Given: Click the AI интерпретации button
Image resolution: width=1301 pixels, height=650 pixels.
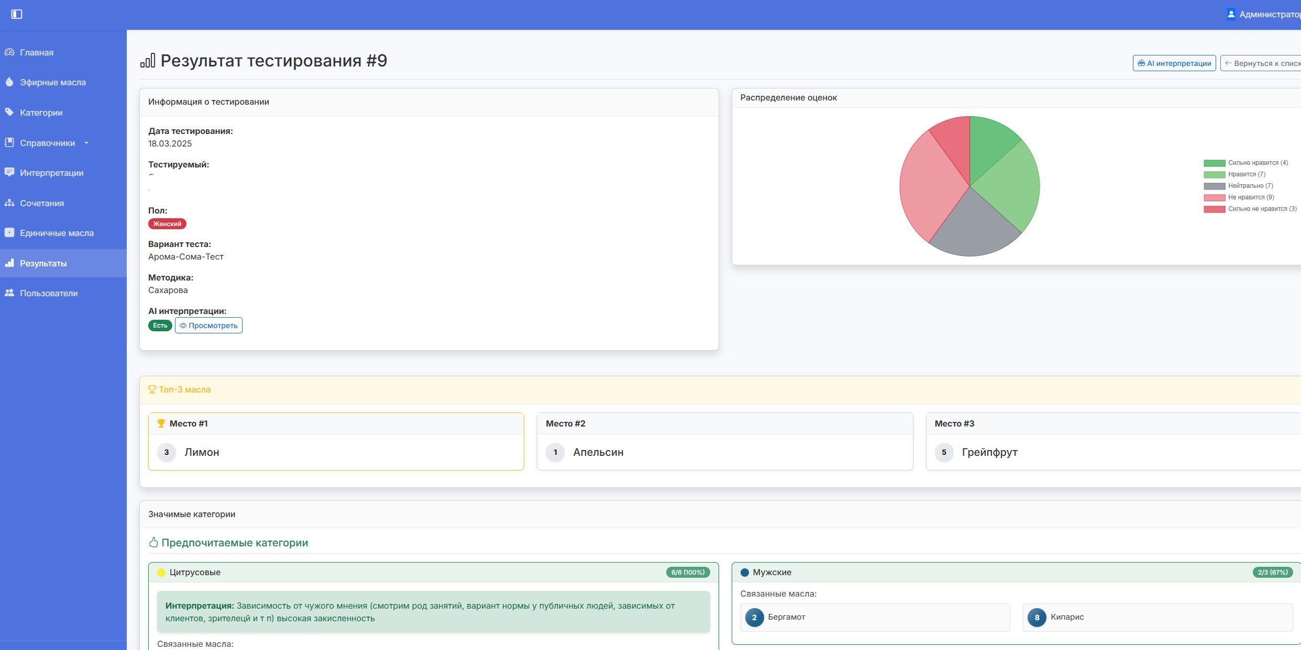Looking at the screenshot, I should coord(1174,63).
